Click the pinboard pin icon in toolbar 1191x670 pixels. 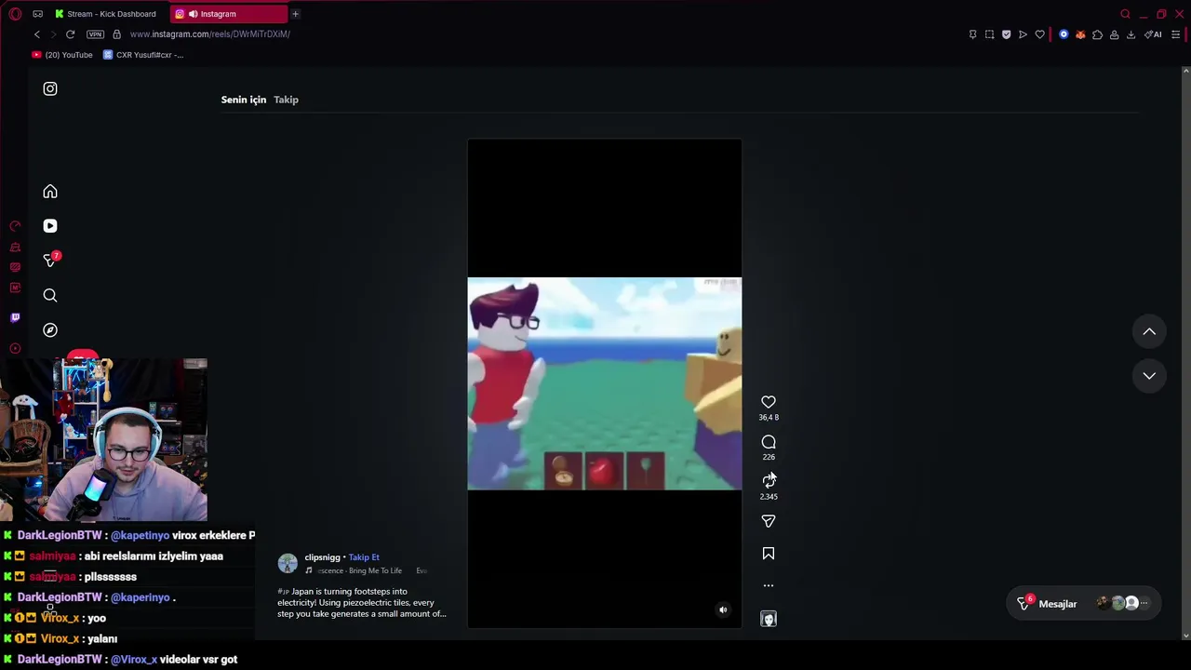coord(973,34)
